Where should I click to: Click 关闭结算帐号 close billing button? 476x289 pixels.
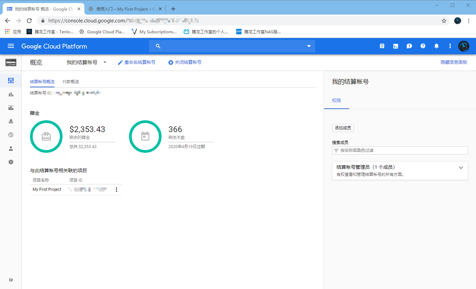click(185, 62)
